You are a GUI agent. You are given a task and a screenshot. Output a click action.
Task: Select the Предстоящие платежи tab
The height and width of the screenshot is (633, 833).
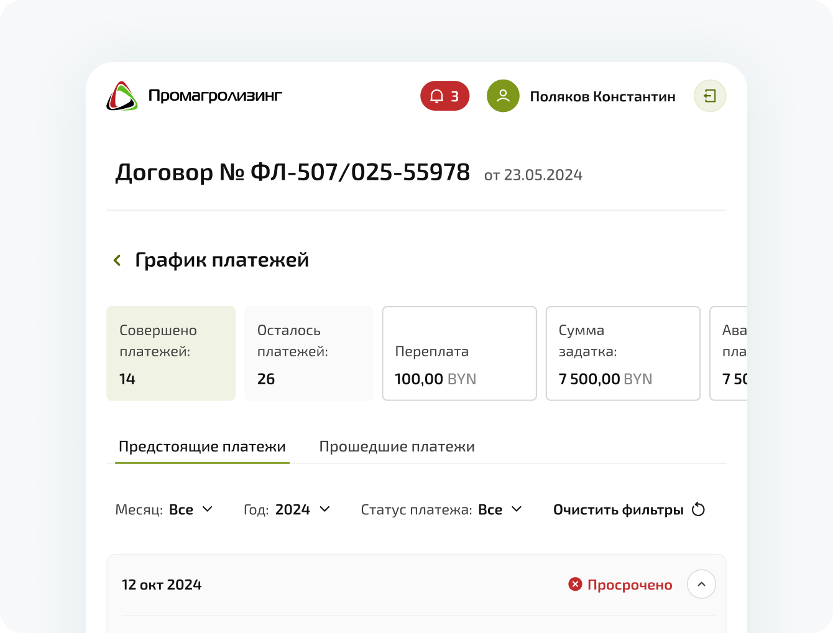[202, 446]
